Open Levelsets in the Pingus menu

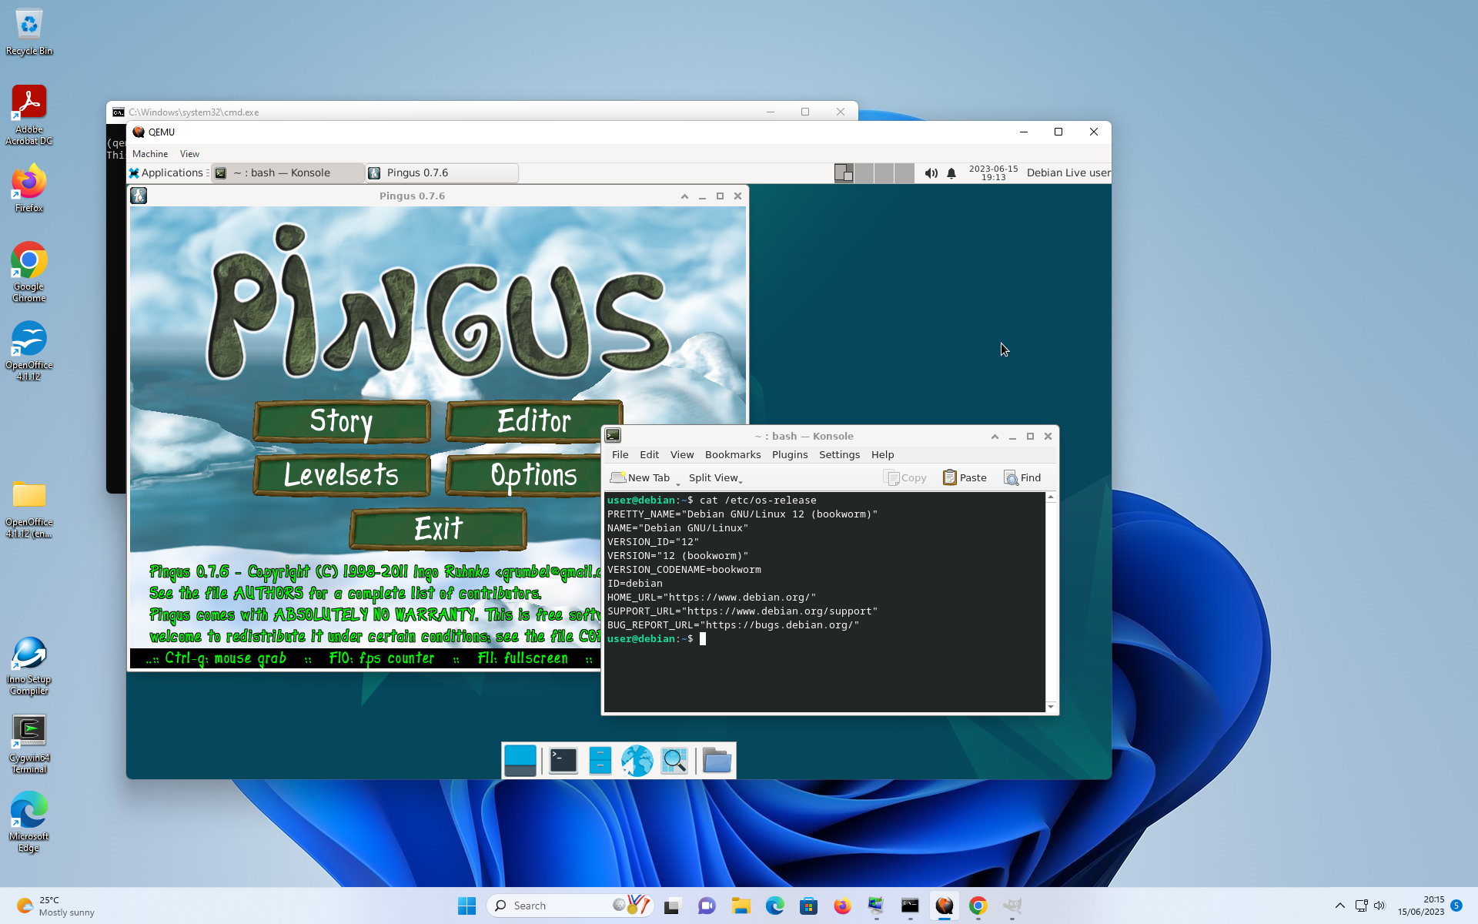[x=341, y=475]
